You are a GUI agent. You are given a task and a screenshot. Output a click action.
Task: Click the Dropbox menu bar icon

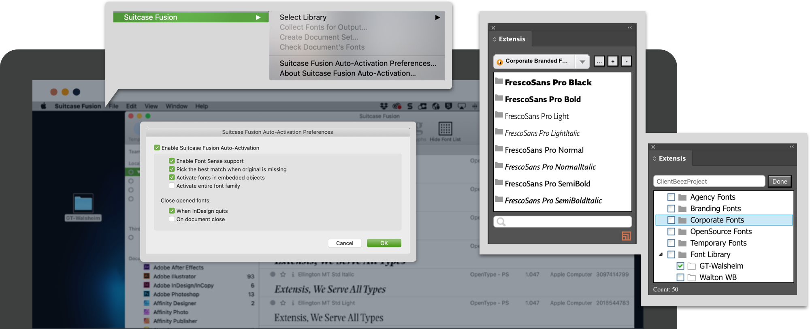pos(384,106)
